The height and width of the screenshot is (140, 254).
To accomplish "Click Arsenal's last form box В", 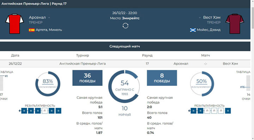I will (x=59, y=111).
